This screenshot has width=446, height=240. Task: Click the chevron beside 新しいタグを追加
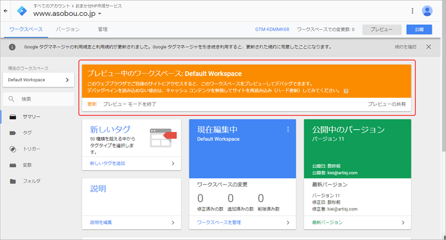[173, 164]
